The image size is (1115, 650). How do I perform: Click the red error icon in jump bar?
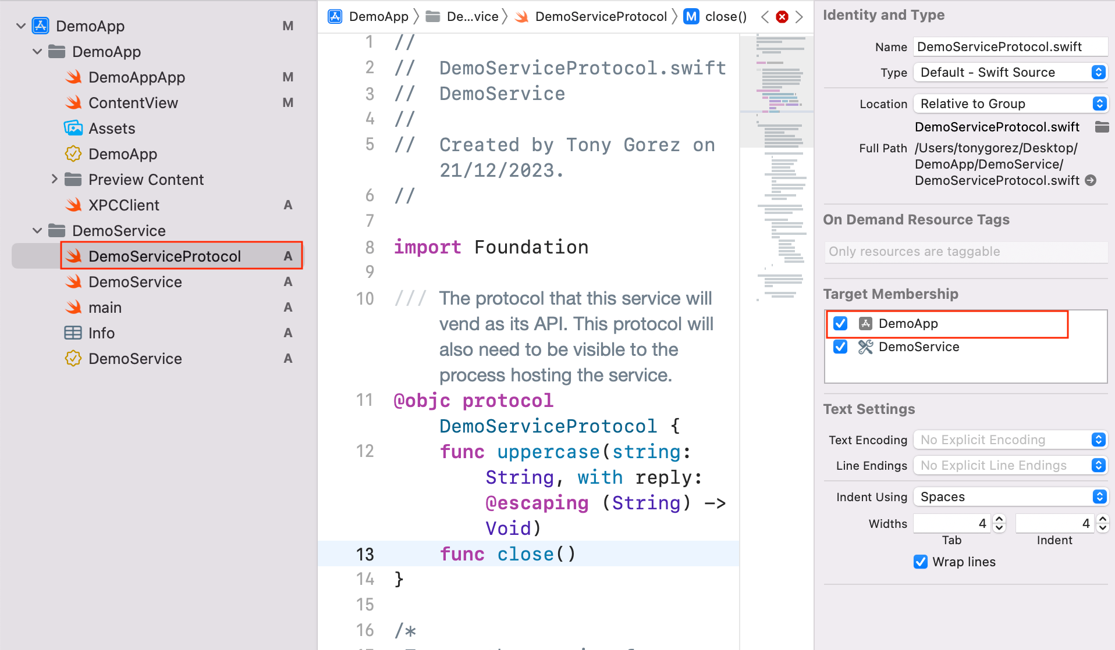[x=782, y=17]
